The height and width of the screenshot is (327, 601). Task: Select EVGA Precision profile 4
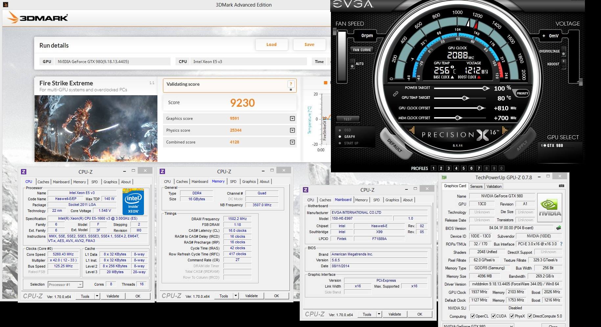tap(456, 168)
